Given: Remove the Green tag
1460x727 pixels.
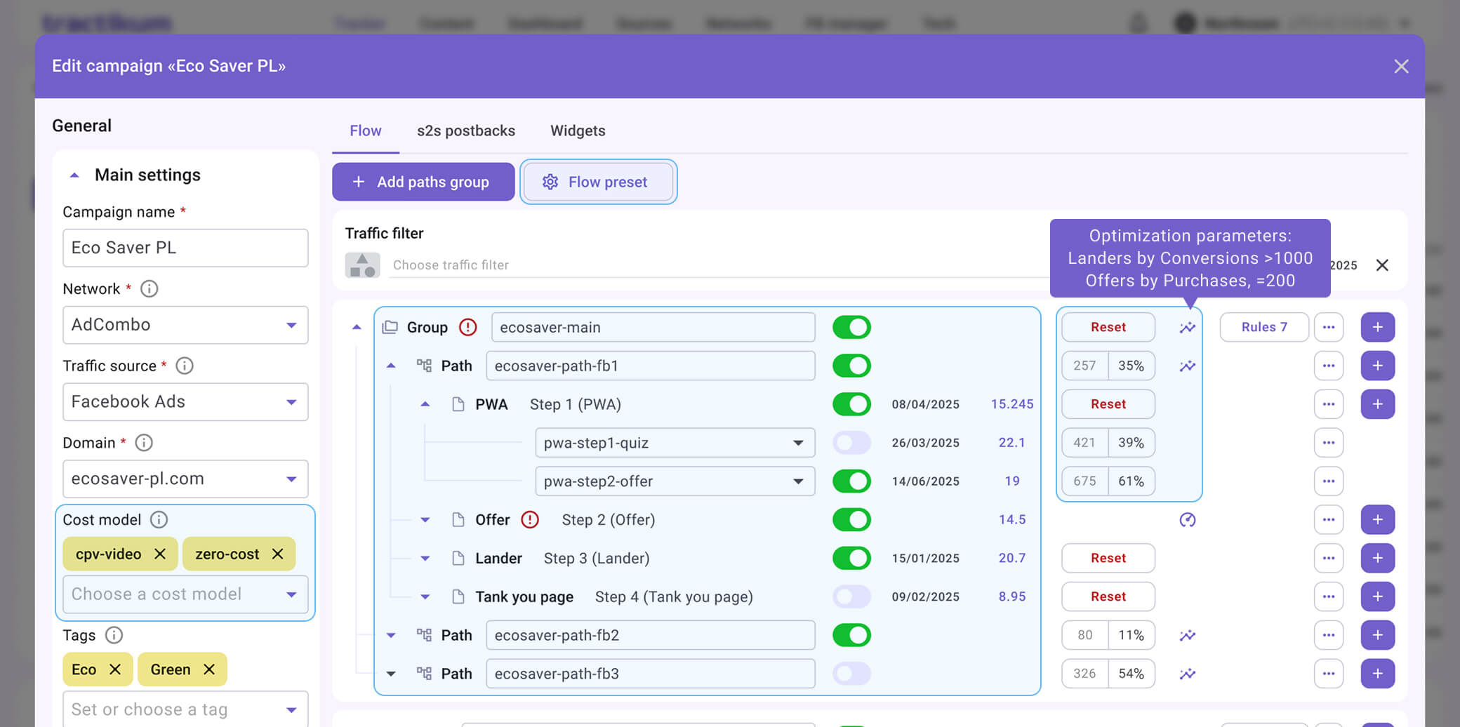Looking at the screenshot, I should 209,669.
